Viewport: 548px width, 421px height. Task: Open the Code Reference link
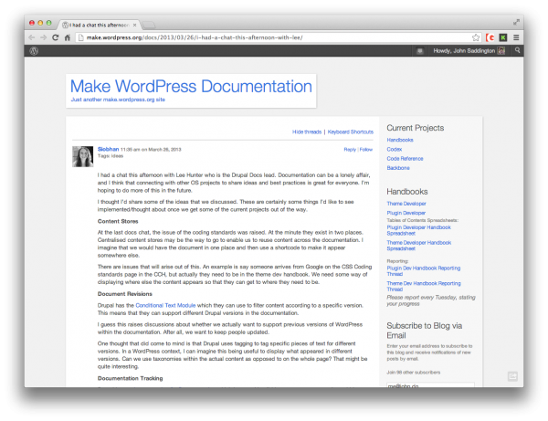click(x=405, y=159)
